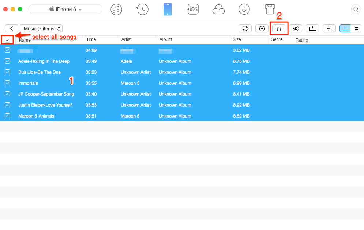Uncheck Adele-Rolling In The Deep checkbox
This screenshot has width=364, height=230.
(x=7, y=61)
